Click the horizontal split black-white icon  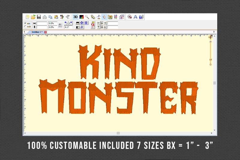coord(78,23)
